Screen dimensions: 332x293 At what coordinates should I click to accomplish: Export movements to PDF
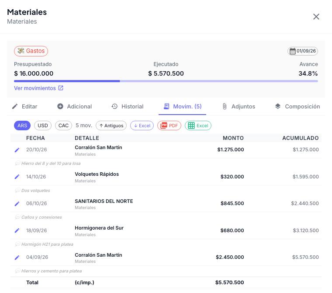169,126
